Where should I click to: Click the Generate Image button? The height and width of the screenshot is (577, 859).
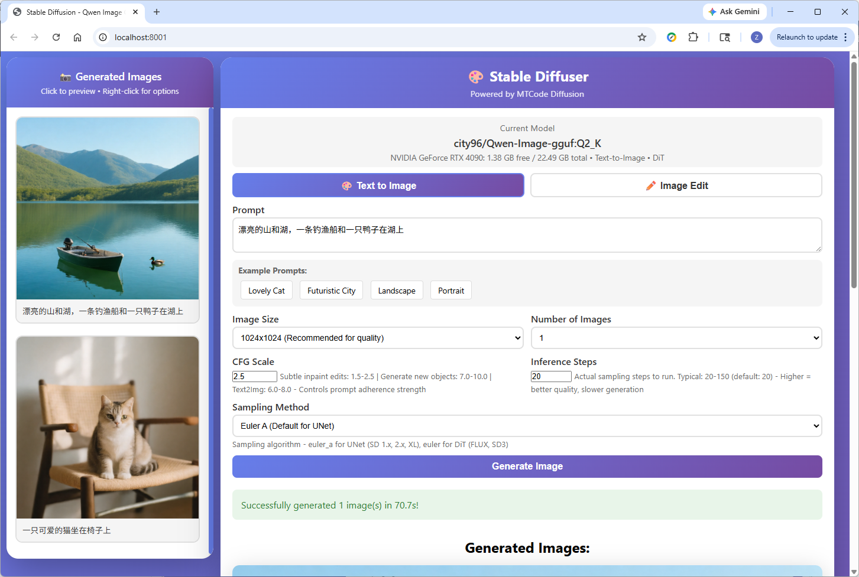coord(527,467)
